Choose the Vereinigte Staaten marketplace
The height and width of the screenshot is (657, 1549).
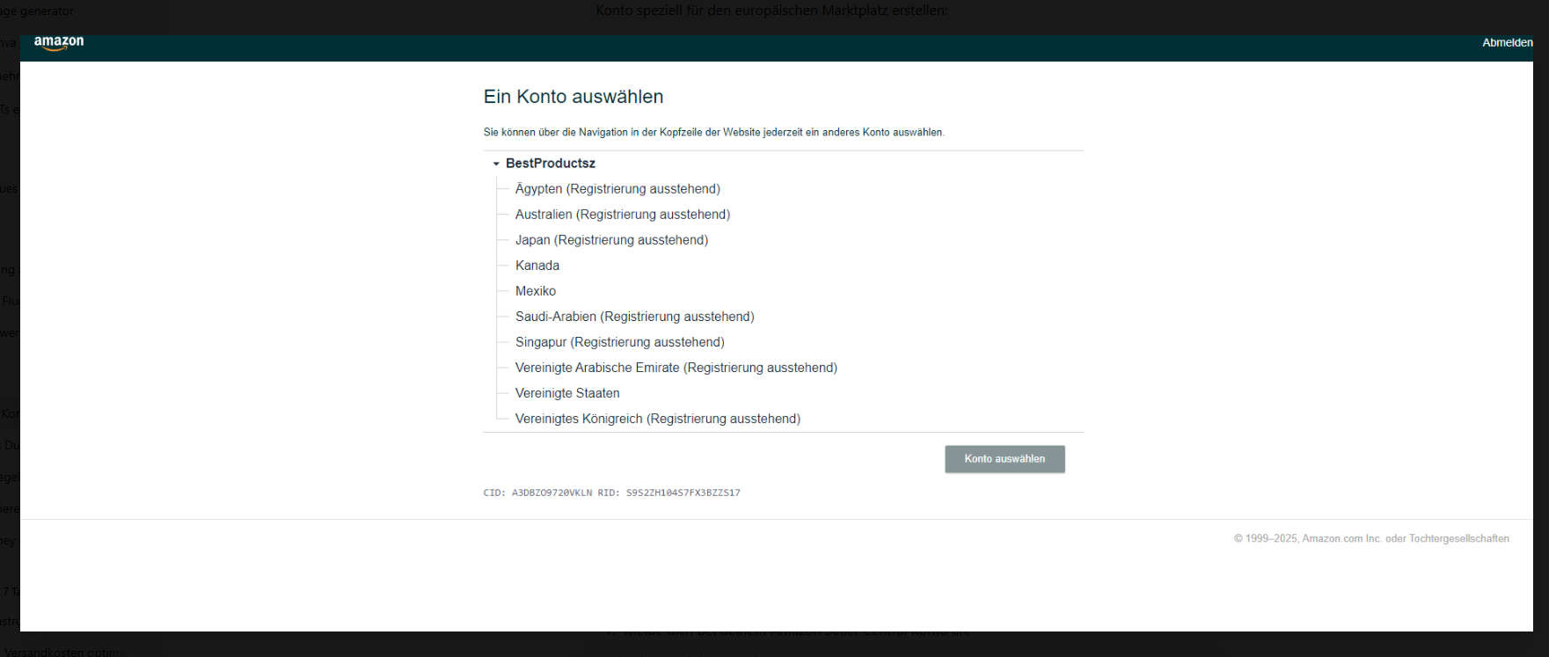click(x=567, y=393)
